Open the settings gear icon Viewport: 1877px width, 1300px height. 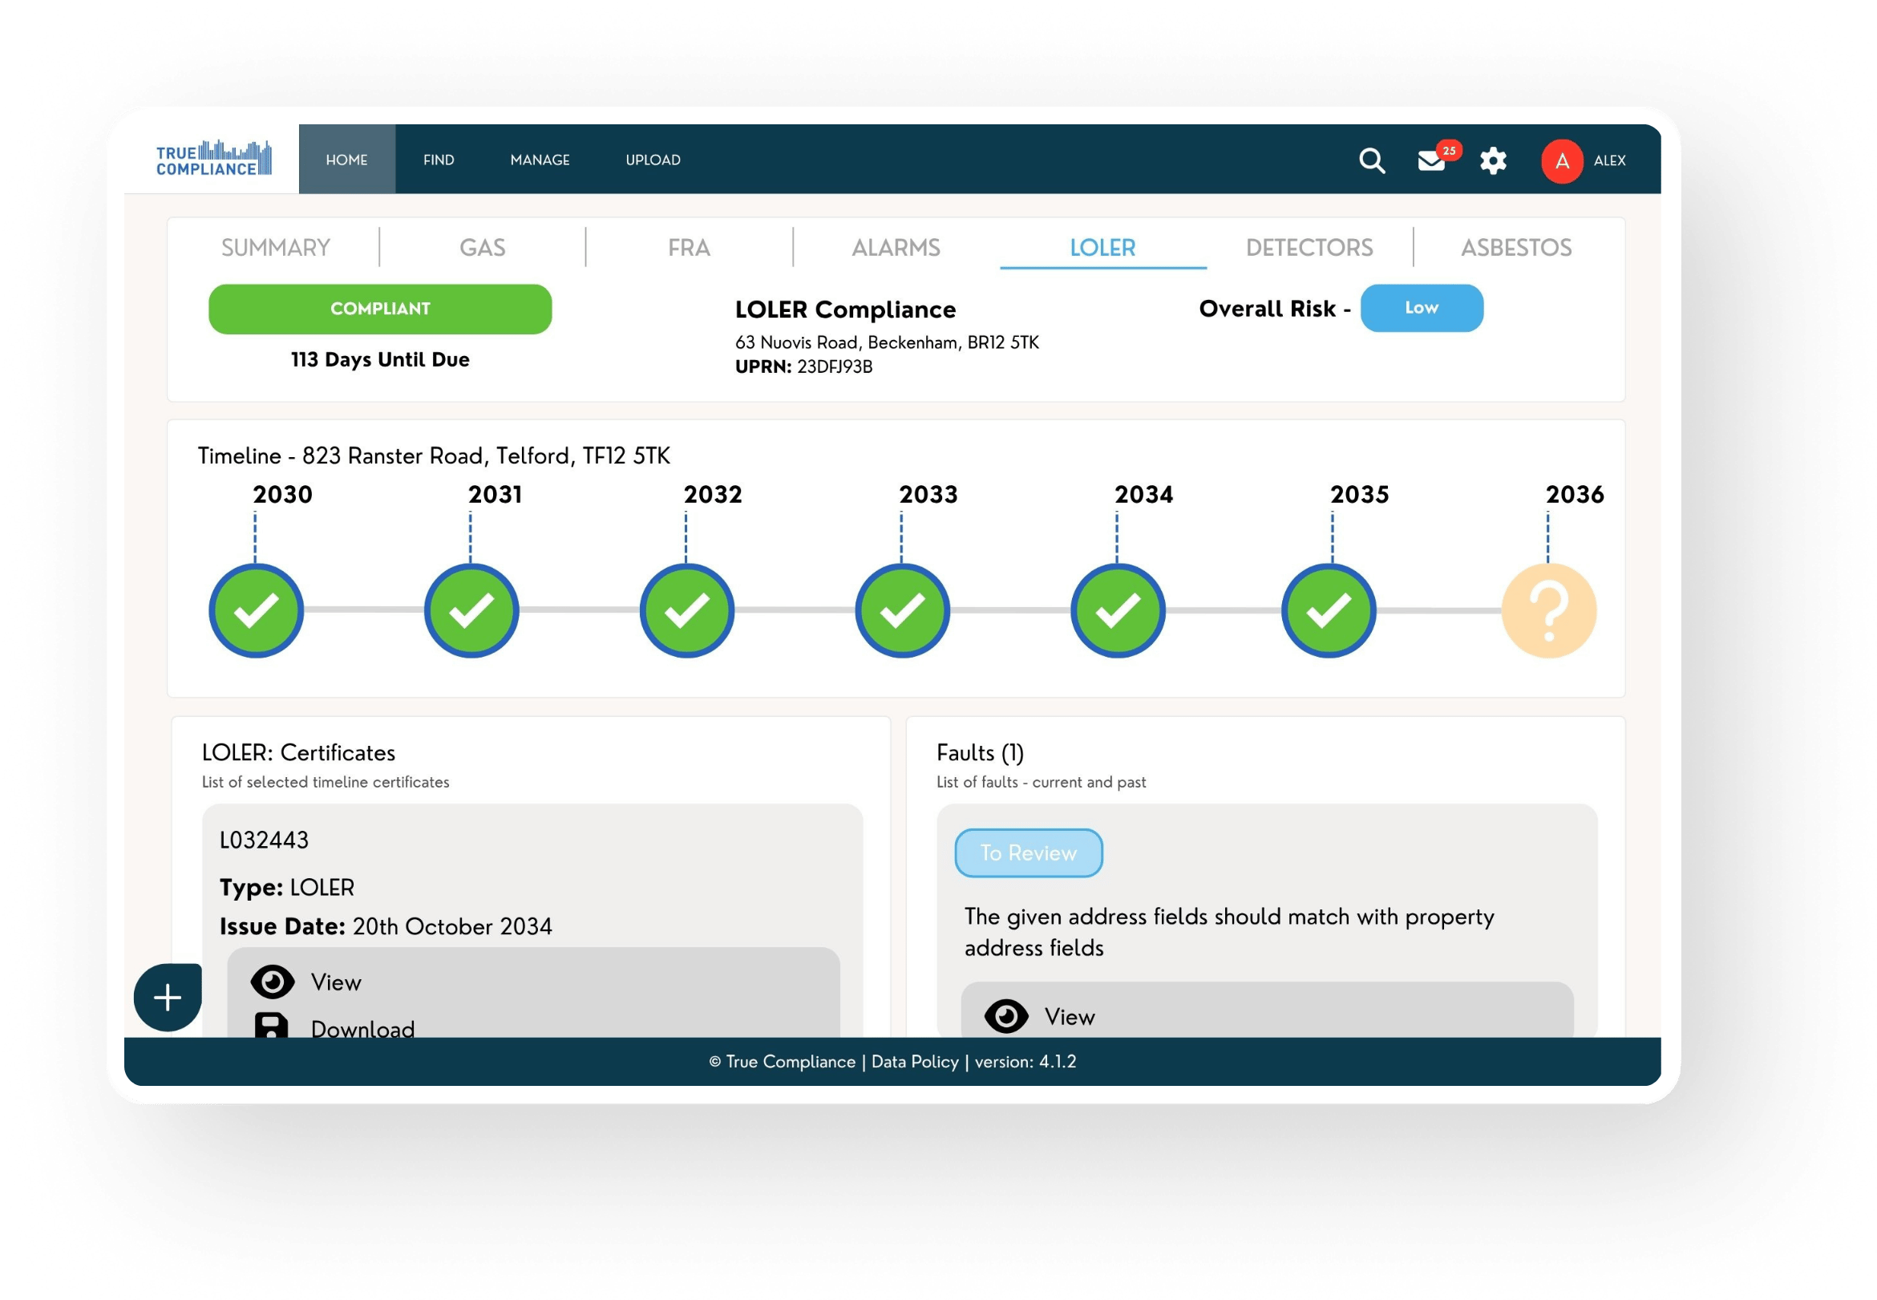(x=1494, y=161)
